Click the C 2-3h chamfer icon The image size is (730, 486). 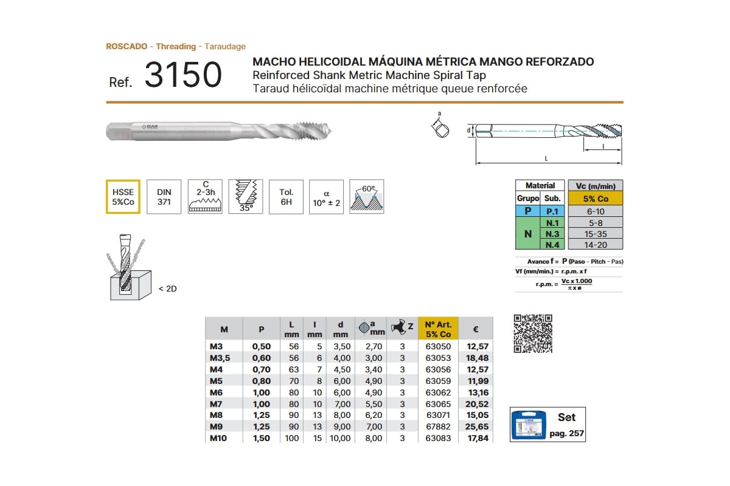(205, 196)
